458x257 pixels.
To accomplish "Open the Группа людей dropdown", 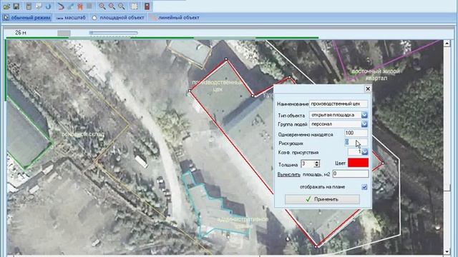I will pos(364,124).
